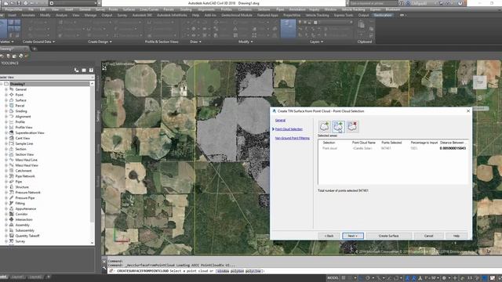Click Add Entire Point Cloud icon in dialog
This screenshot has width=502, height=282.
point(324,127)
